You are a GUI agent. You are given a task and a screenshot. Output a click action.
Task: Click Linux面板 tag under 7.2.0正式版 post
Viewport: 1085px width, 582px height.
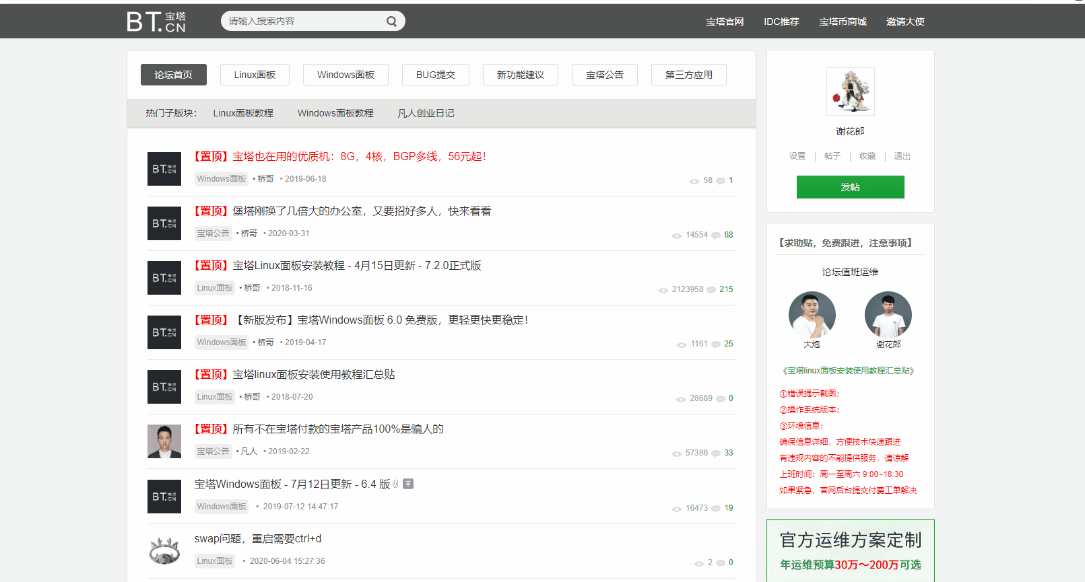pos(215,288)
